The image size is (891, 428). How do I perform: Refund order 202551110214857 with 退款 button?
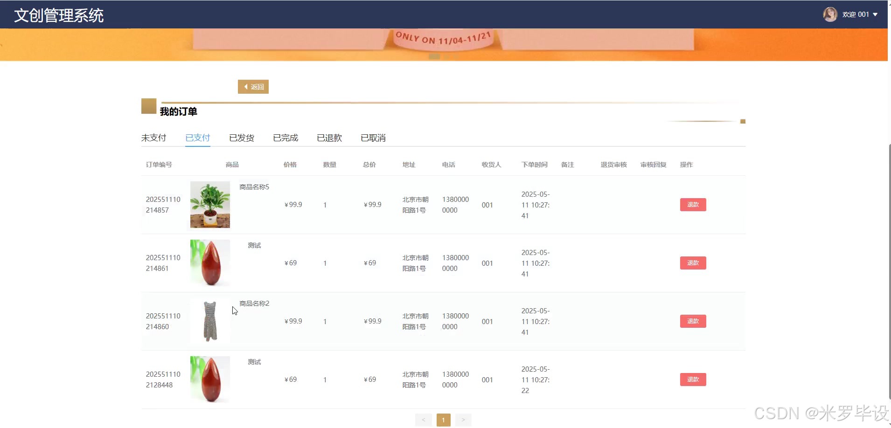pyautogui.click(x=693, y=205)
